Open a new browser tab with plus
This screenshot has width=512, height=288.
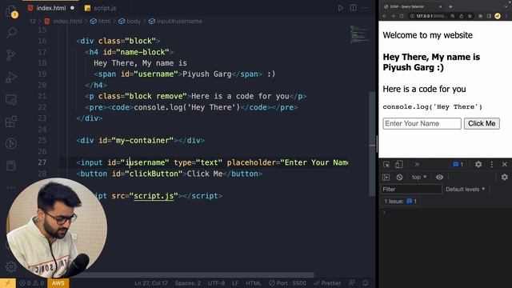[x=450, y=6]
